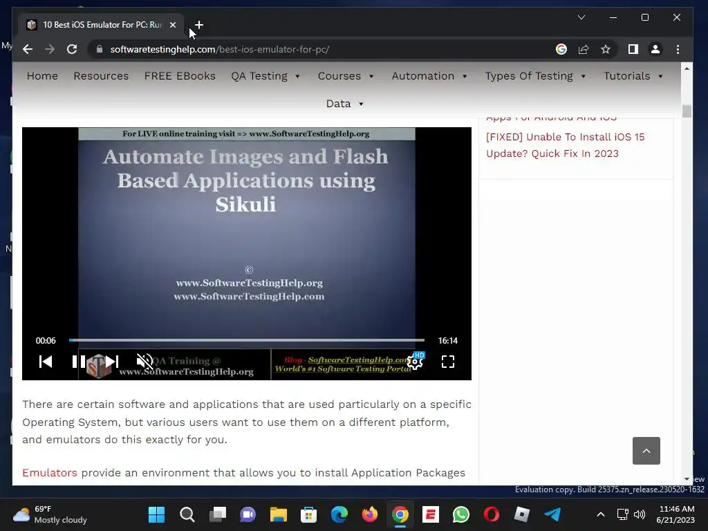Launch Microsoft Edge from taskbar
708x531 pixels.
point(339,514)
